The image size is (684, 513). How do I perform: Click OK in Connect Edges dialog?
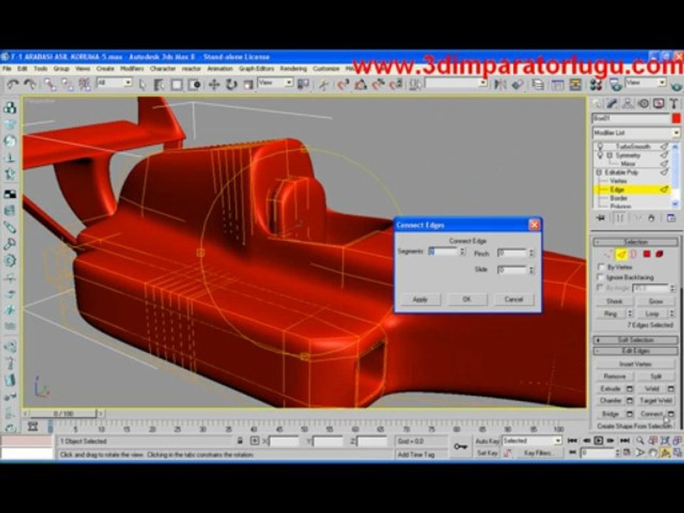point(467,299)
